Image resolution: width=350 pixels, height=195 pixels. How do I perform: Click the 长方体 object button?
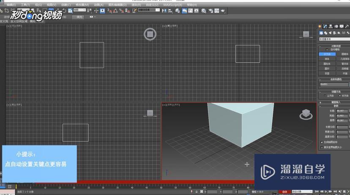[x=327, y=54]
